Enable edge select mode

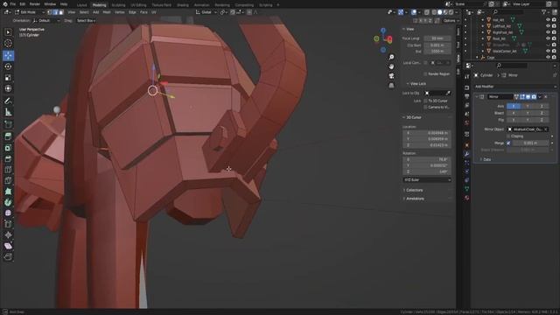coord(56,12)
